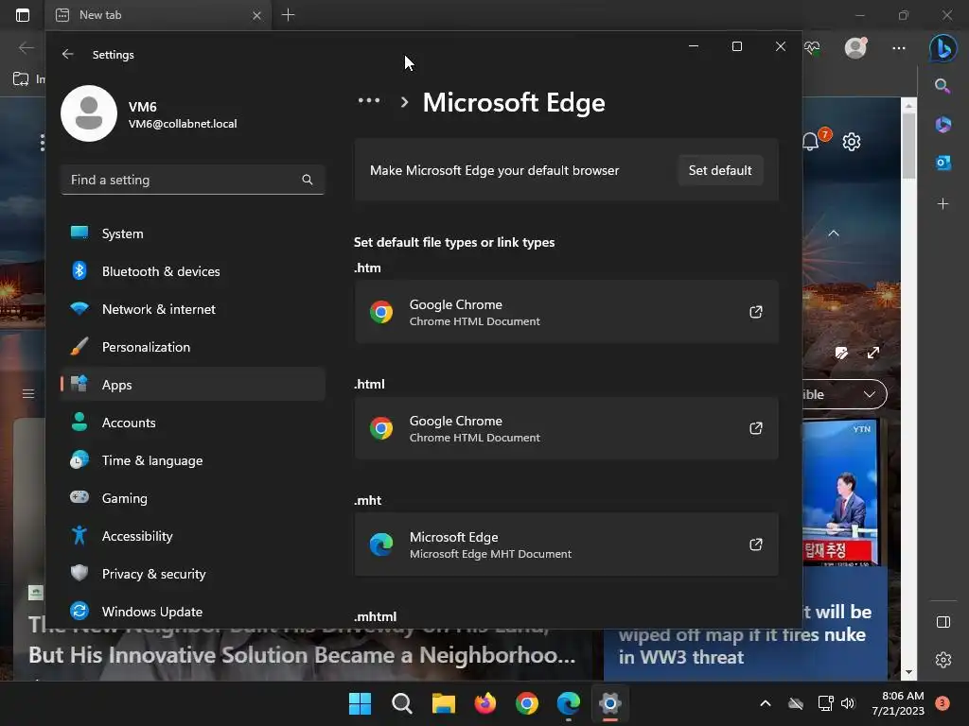This screenshot has height=726, width=969.
Task: Click the external link icon in .html row
Action: [756, 428]
